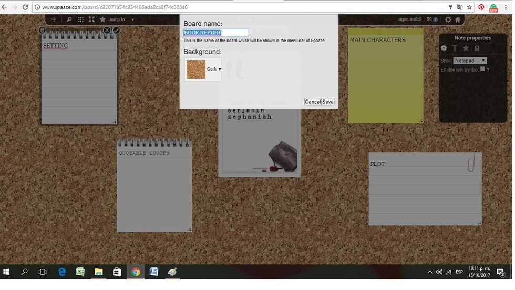Viewport: 515px width, 290px height.
Task: Select the gear tab in Note properties
Action: click(444, 48)
